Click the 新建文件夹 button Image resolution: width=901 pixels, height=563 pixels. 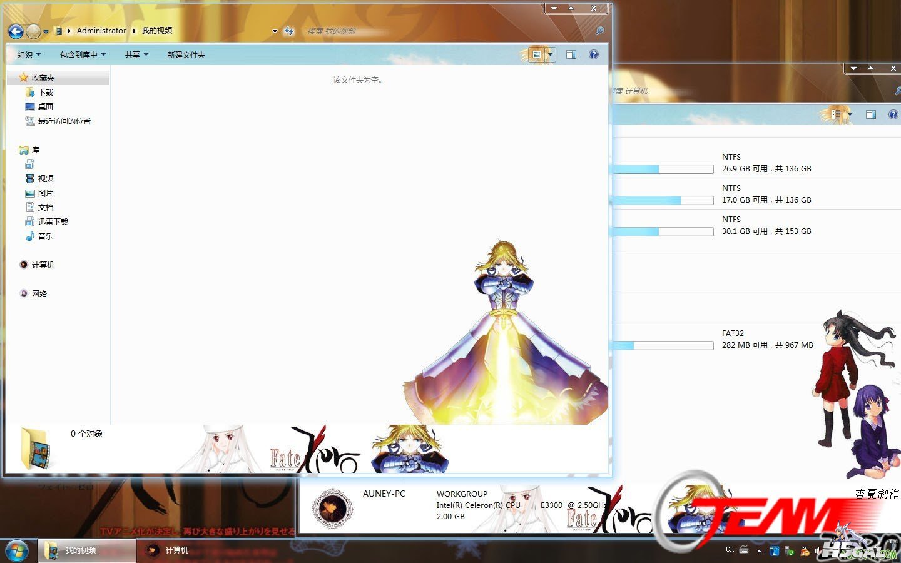point(186,55)
